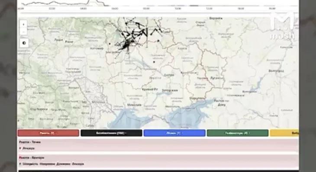
Task: Click the Cluj-Napoca city label on map
Action: point(39,109)
